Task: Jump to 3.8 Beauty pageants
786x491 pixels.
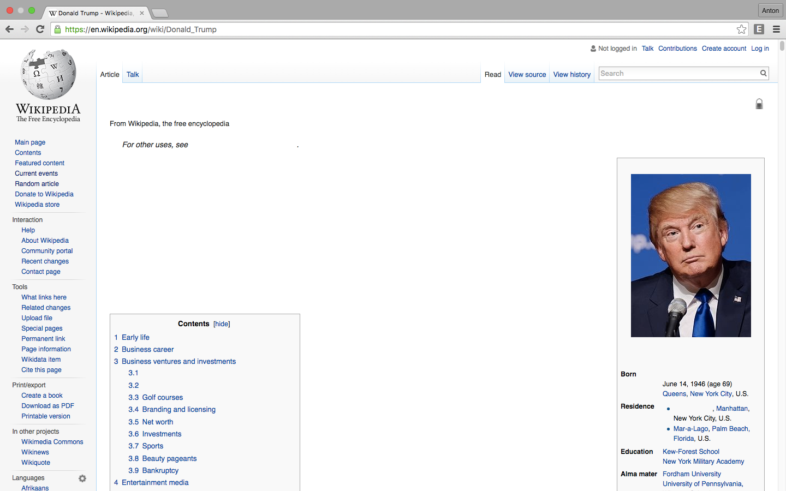Action: pos(163,459)
